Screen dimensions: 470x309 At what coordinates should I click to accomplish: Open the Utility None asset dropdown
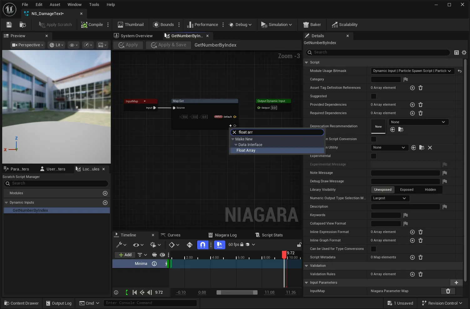pyautogui.click(x=389, y=148)
